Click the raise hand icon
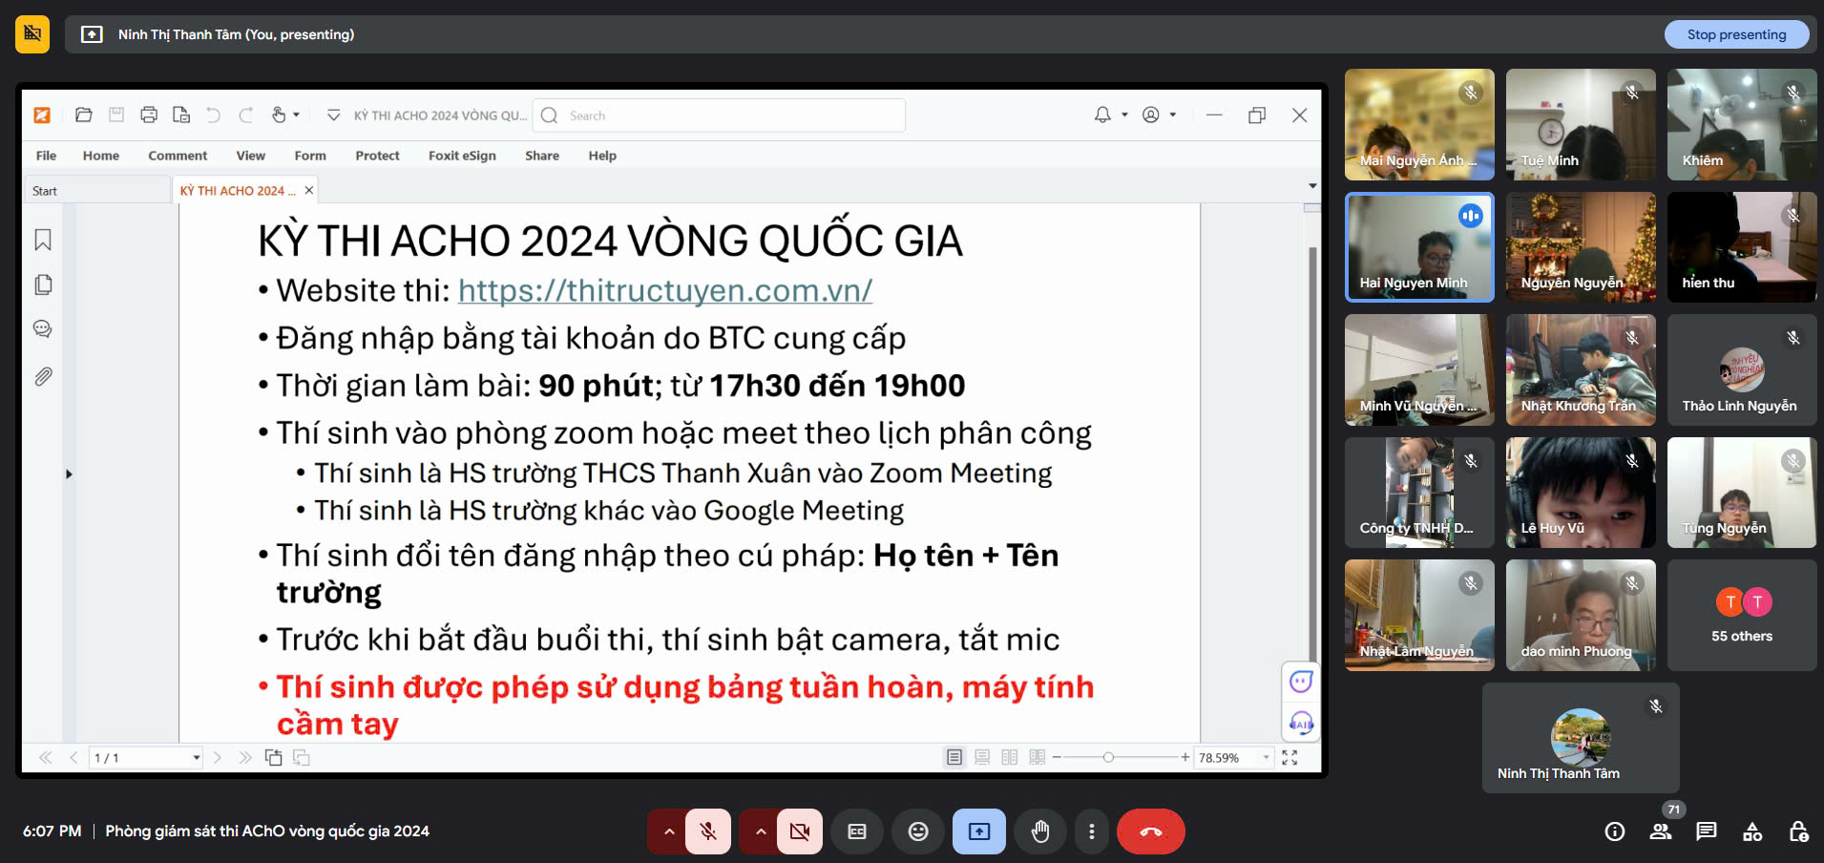 tap(1039, 831)
